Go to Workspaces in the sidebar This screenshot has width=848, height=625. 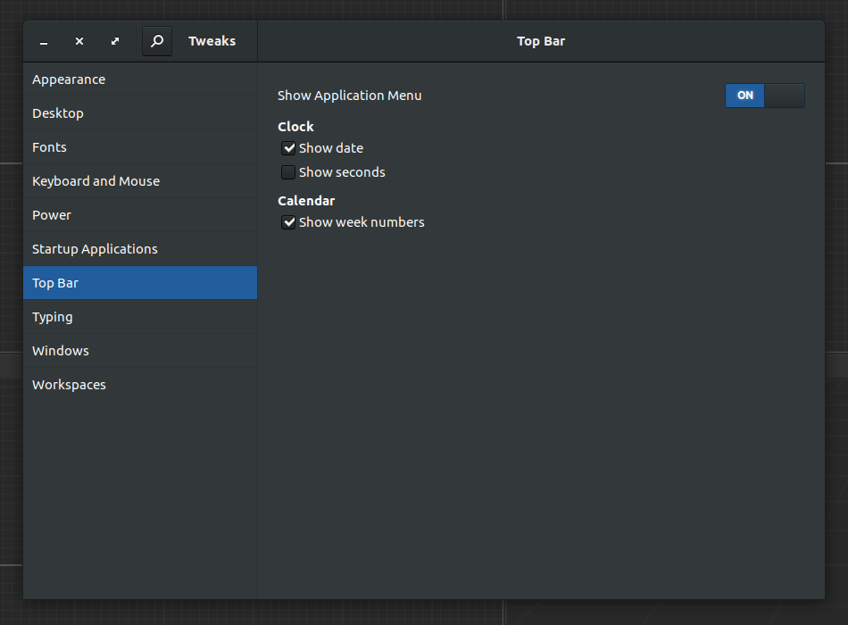(140, 385)
